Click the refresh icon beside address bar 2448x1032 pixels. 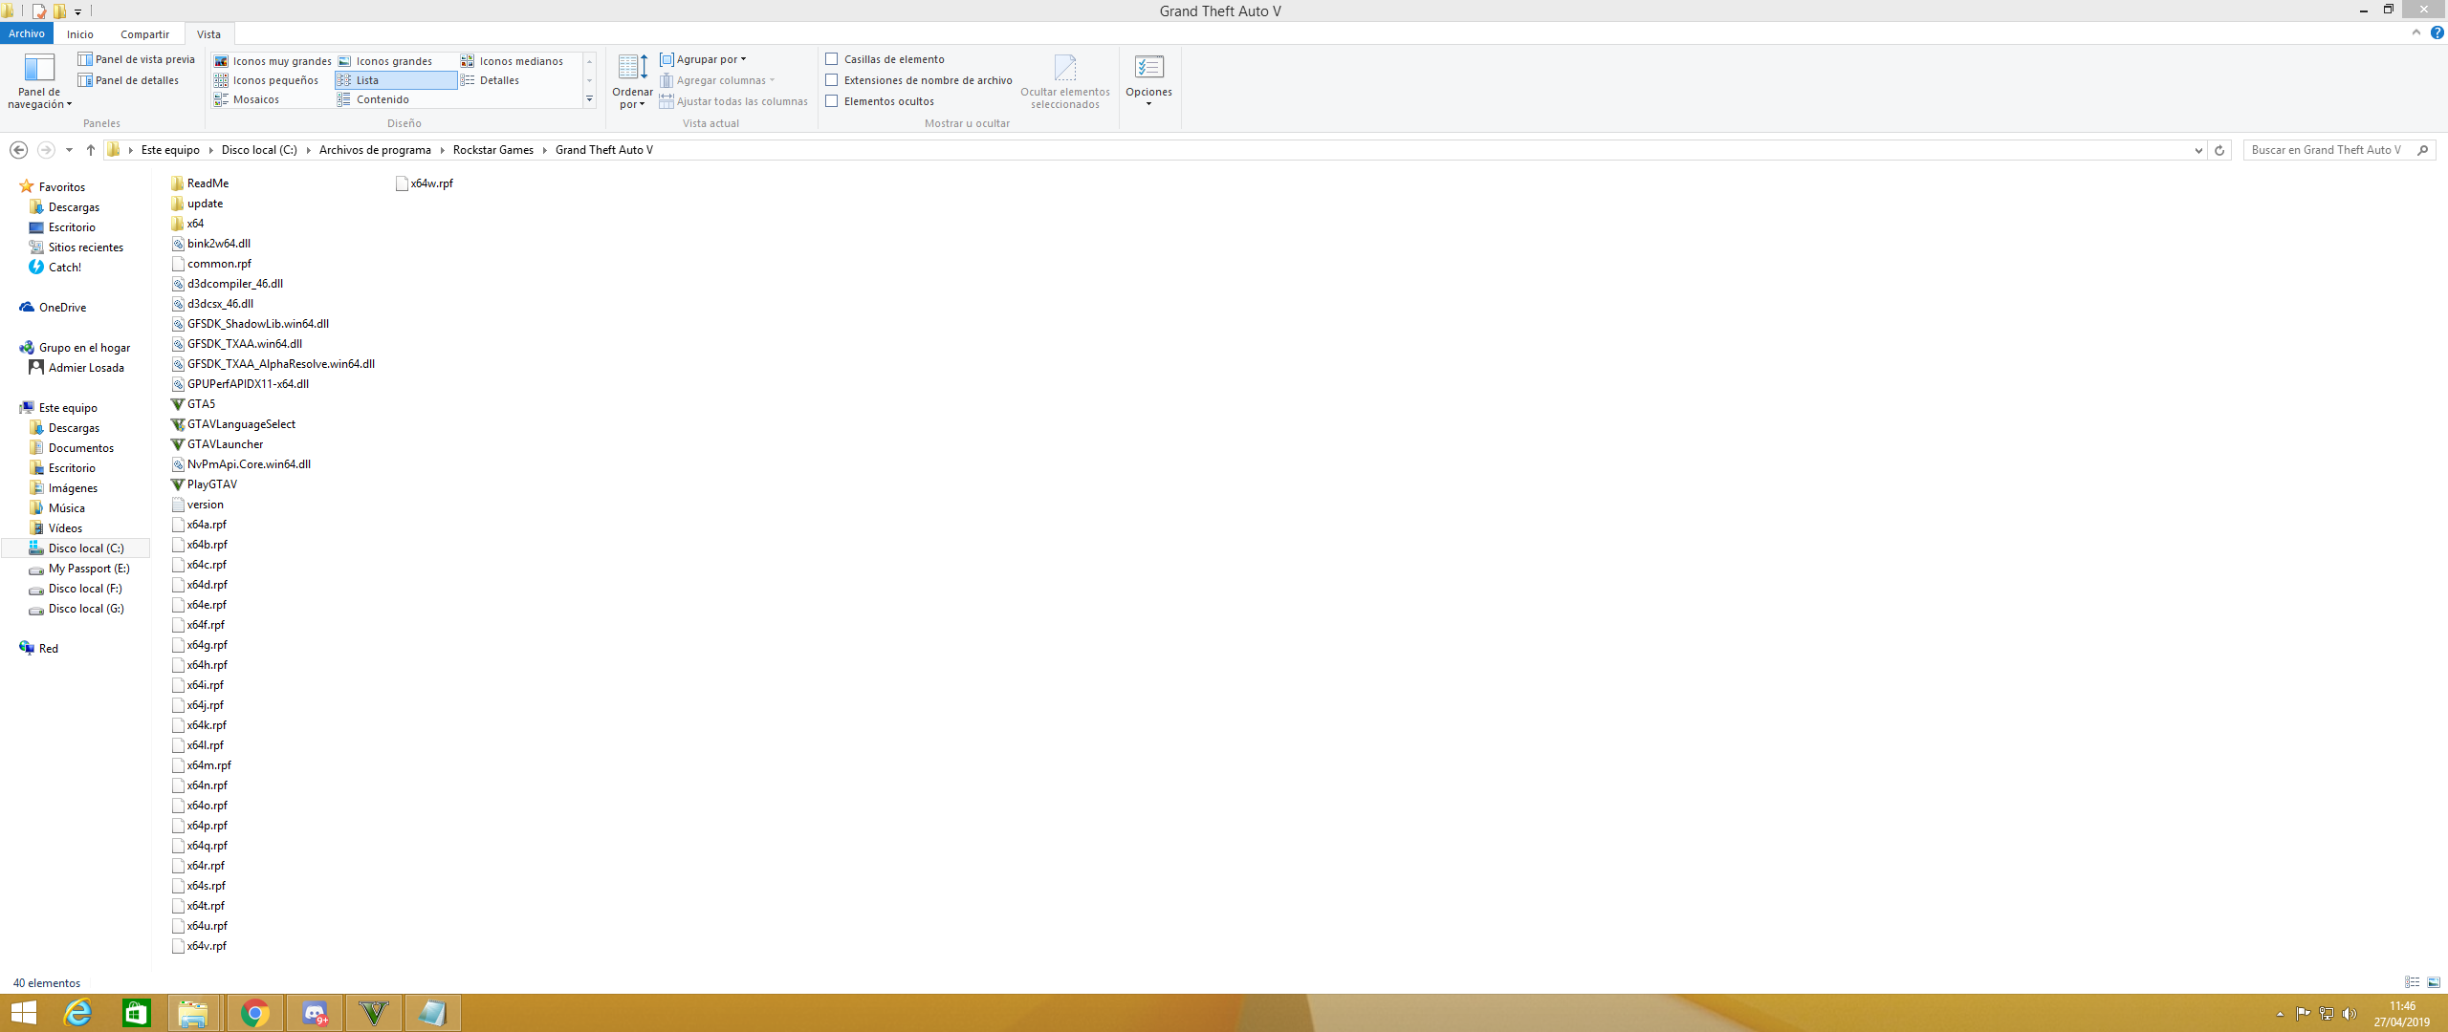pyautogui.click(x=2219, y=150)
